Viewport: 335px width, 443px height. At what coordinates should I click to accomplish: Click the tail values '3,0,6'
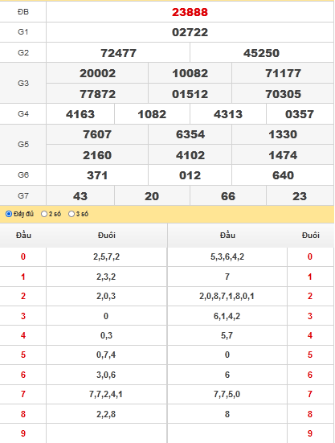[x=106, y=375]
